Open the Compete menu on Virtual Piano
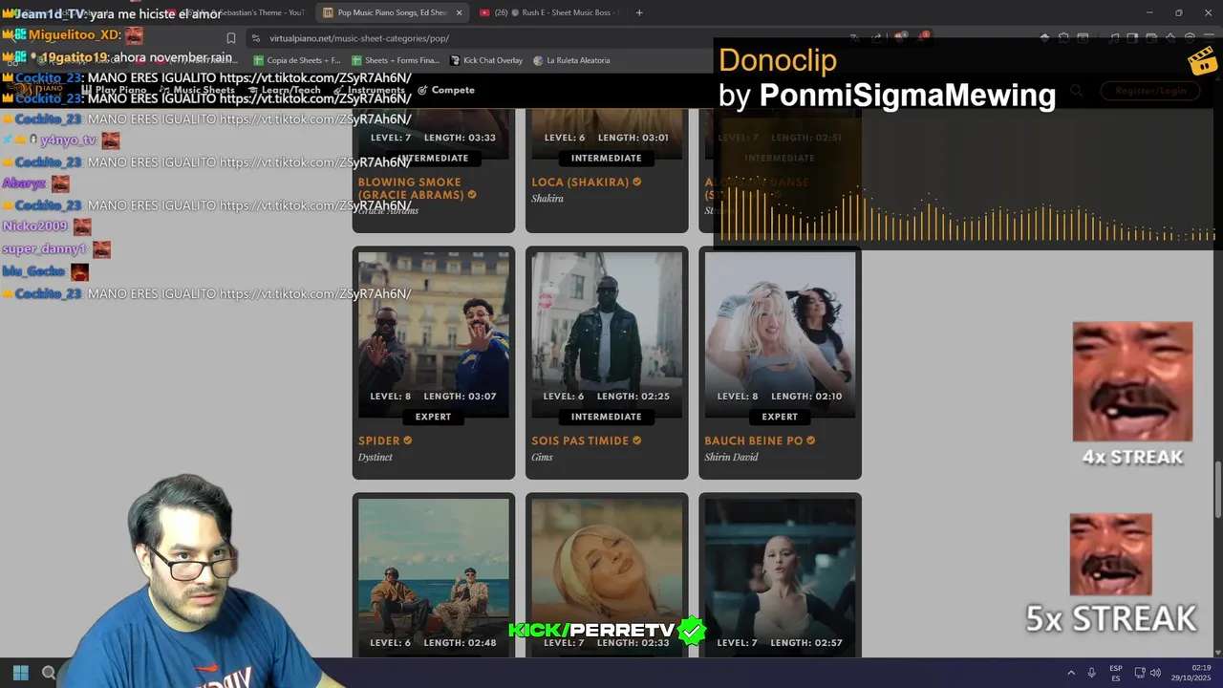The height and width of the screenshot is (688, 1223). 446,90
